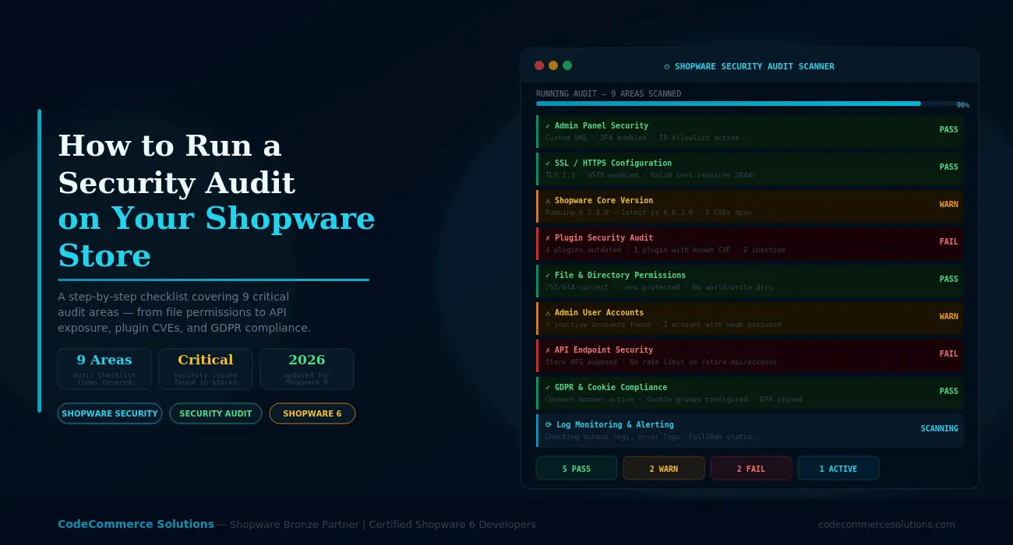
Task: Click the checkmark icon on Admin Panel Security
Action: [548, 125]
